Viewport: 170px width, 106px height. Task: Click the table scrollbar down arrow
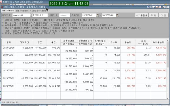point(168,98)
